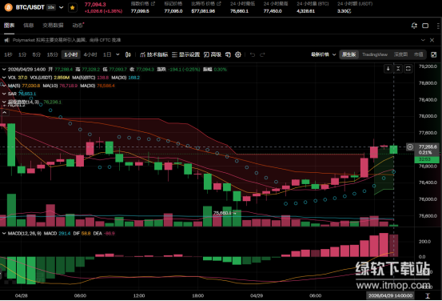Collapse indicator legend with up caret

pos(5,112)
